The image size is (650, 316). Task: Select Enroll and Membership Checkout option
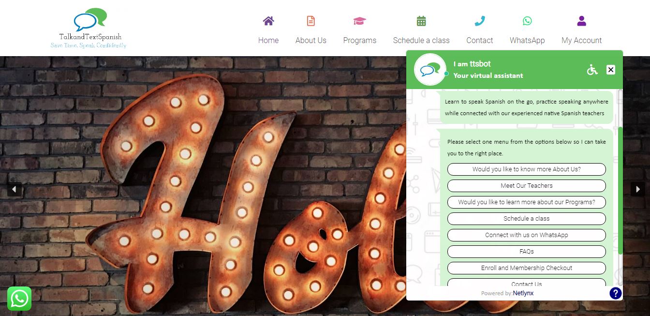point(527,268)
